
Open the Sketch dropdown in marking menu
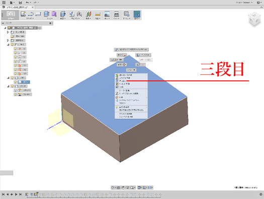point(131,70)
